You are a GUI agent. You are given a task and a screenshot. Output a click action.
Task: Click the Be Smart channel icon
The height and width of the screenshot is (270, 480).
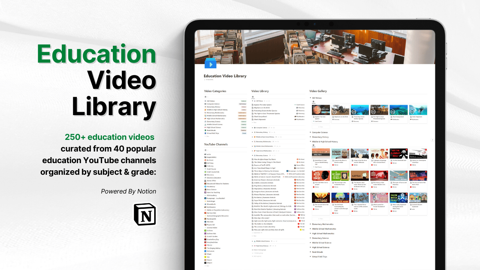coord(205,160)
